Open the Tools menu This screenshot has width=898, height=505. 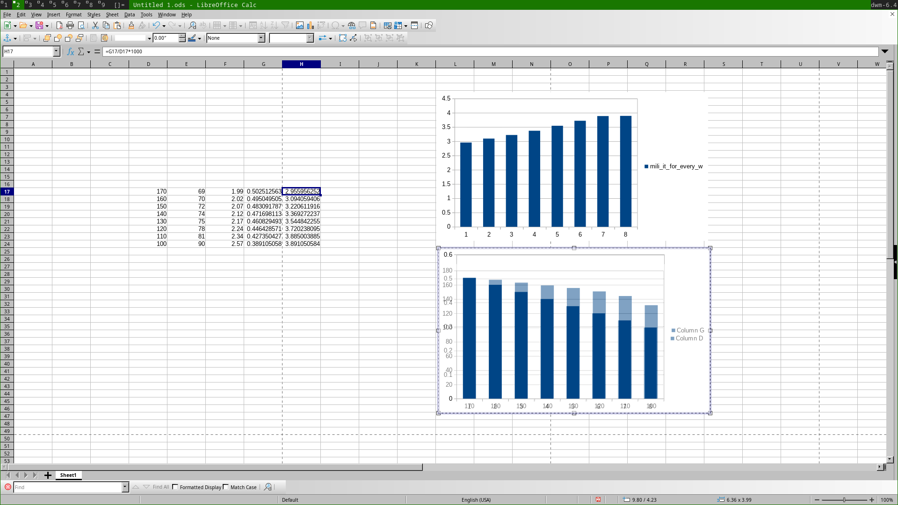(x=146, y=14)
